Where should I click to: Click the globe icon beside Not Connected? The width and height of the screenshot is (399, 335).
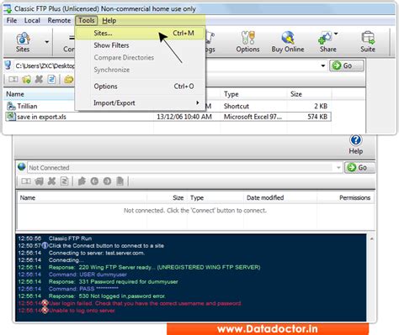(21, 167)
